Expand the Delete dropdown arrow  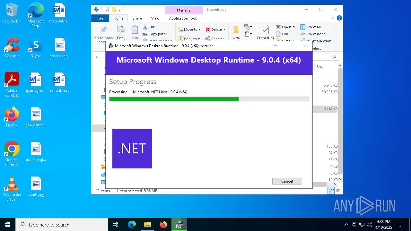pos(224,30)
